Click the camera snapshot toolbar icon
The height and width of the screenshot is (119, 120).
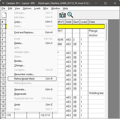pyautogui.click(x=62, y=15)
